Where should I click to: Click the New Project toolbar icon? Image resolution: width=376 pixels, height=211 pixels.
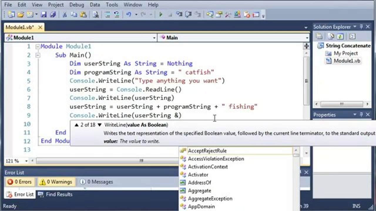pos(11,14)
